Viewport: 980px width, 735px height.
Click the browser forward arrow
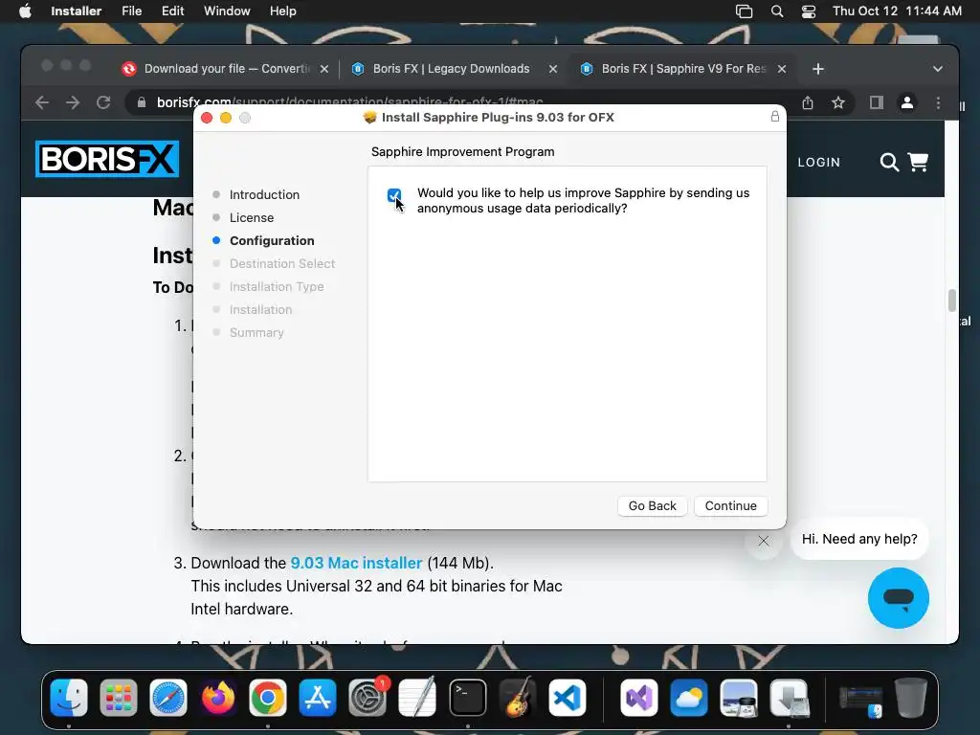pyautogui.click(x=73, y=102)
